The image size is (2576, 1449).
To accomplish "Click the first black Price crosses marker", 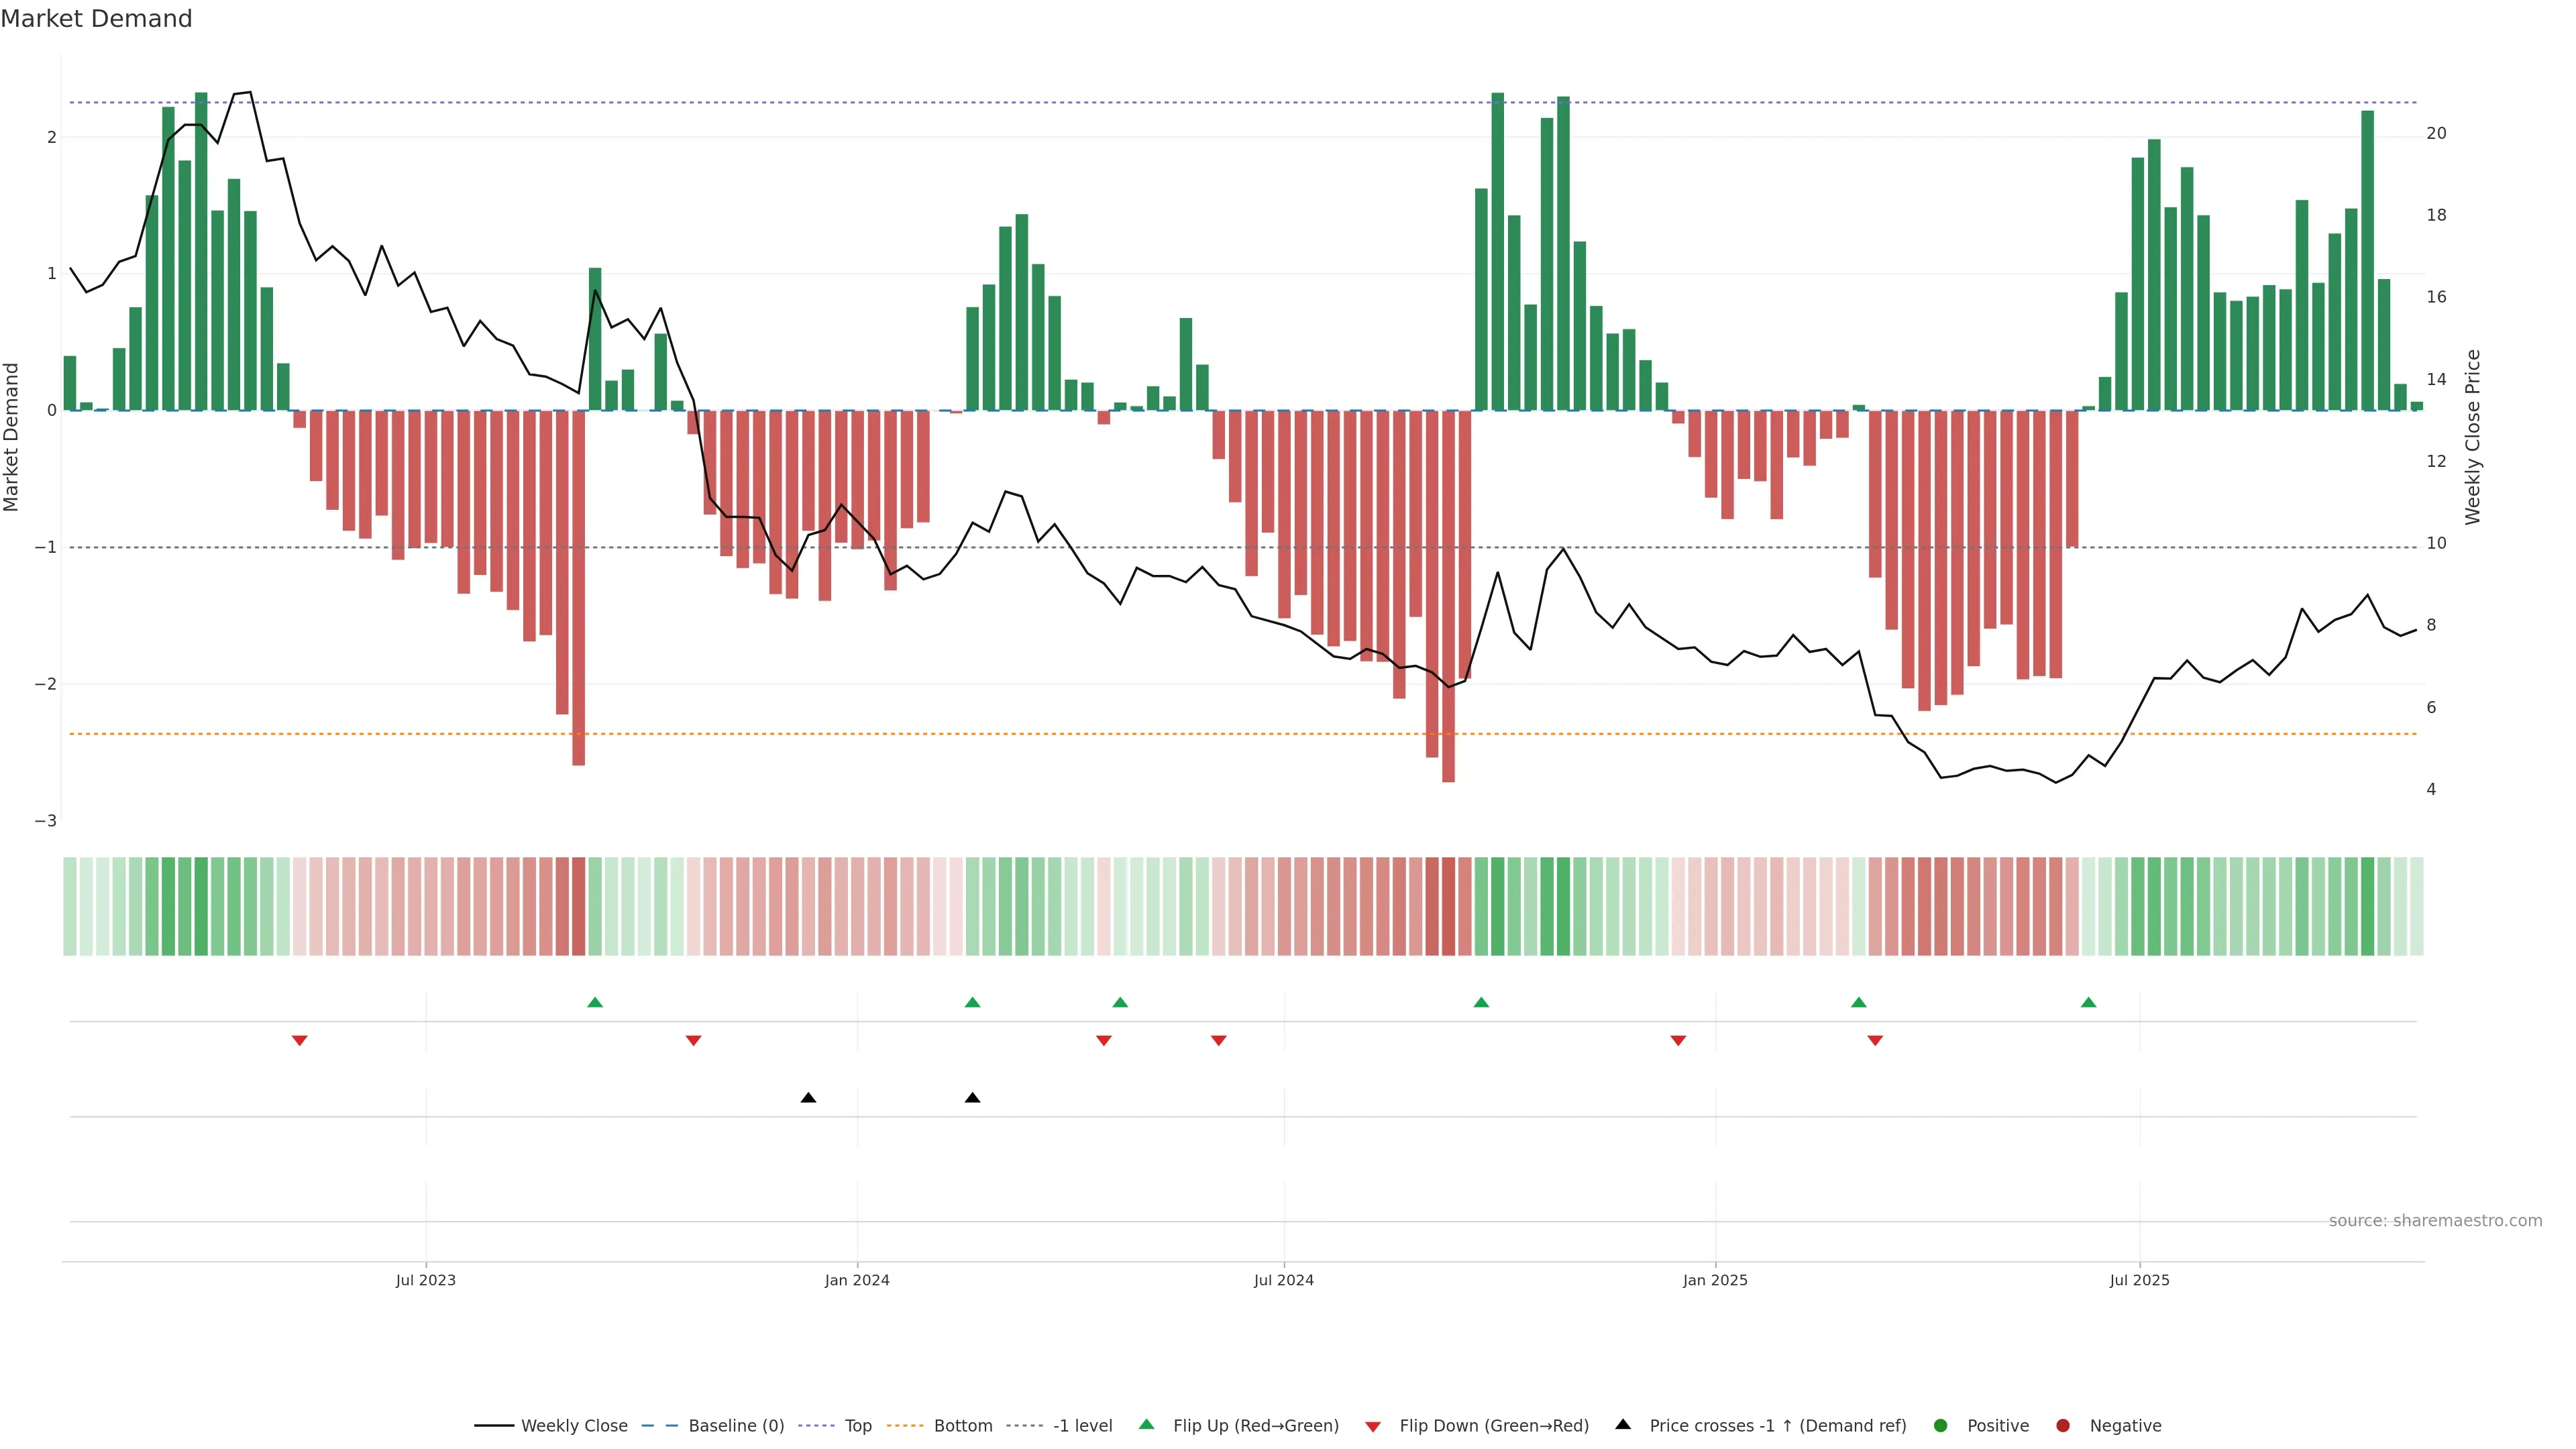I will point(808,1097).
